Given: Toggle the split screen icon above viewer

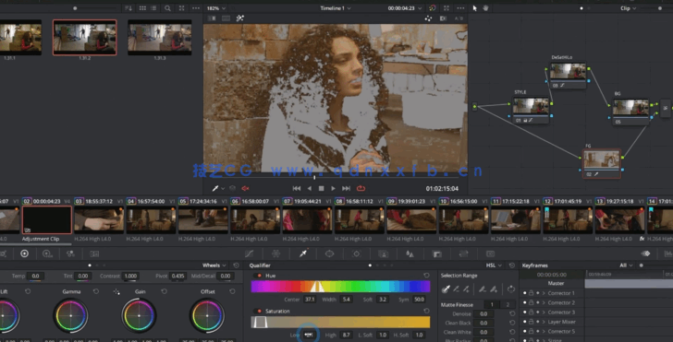Looking at the screenshot, I should coord(226,18).
